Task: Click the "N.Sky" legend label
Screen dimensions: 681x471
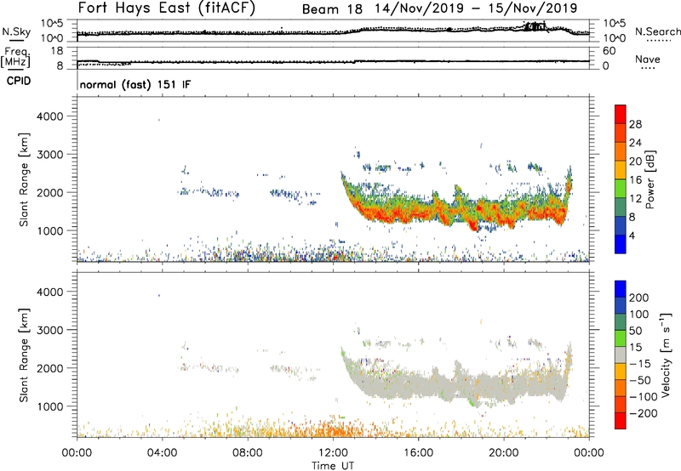Action: coord(16,31)
